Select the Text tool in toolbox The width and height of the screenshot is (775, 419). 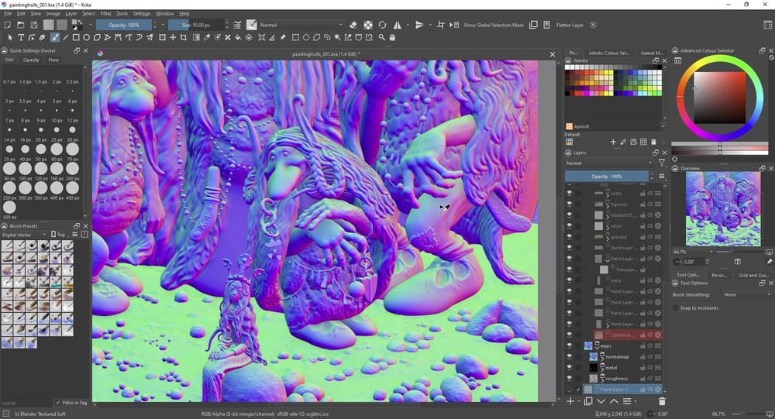pyautogui.click(x=21, y=37)
